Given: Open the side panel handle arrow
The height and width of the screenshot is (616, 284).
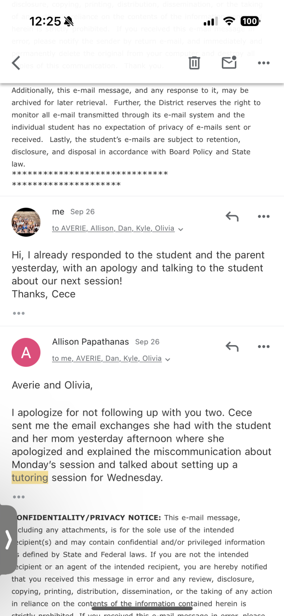Looking at the screenshot, I should pos(8,539).
